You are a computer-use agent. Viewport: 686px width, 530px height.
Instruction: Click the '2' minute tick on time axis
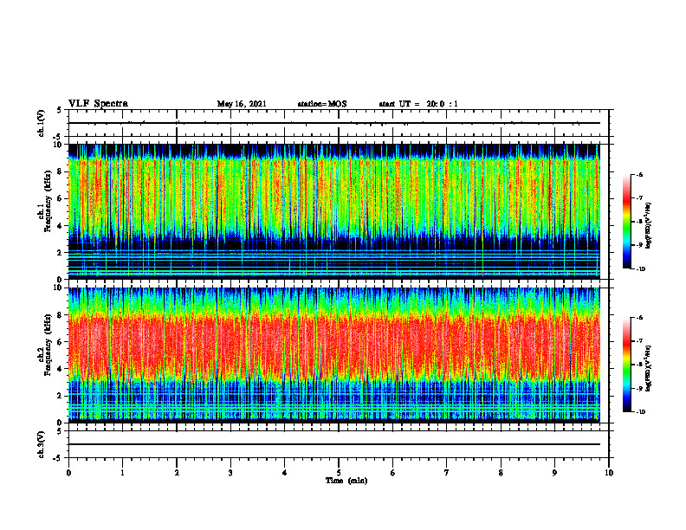[177, 473]
